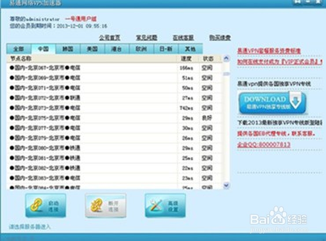Select node 国内-北京082-北京市 铁通
This screenshot has height=241, width=326.
coord(115,168)
